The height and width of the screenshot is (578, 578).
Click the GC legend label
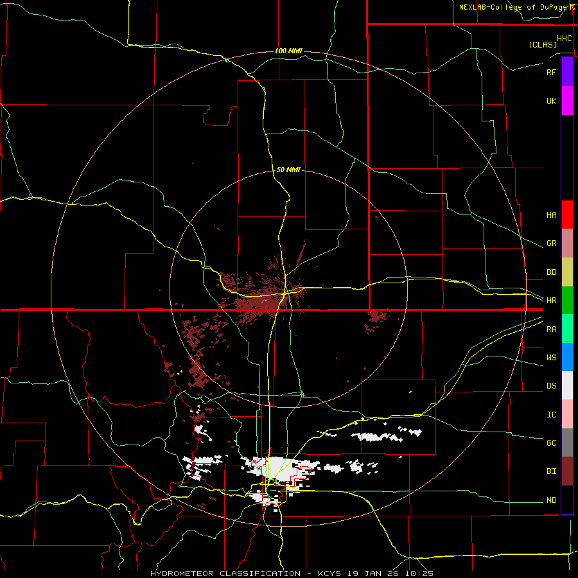click(551, 442)
